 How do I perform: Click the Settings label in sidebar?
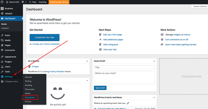click(9, 77)
